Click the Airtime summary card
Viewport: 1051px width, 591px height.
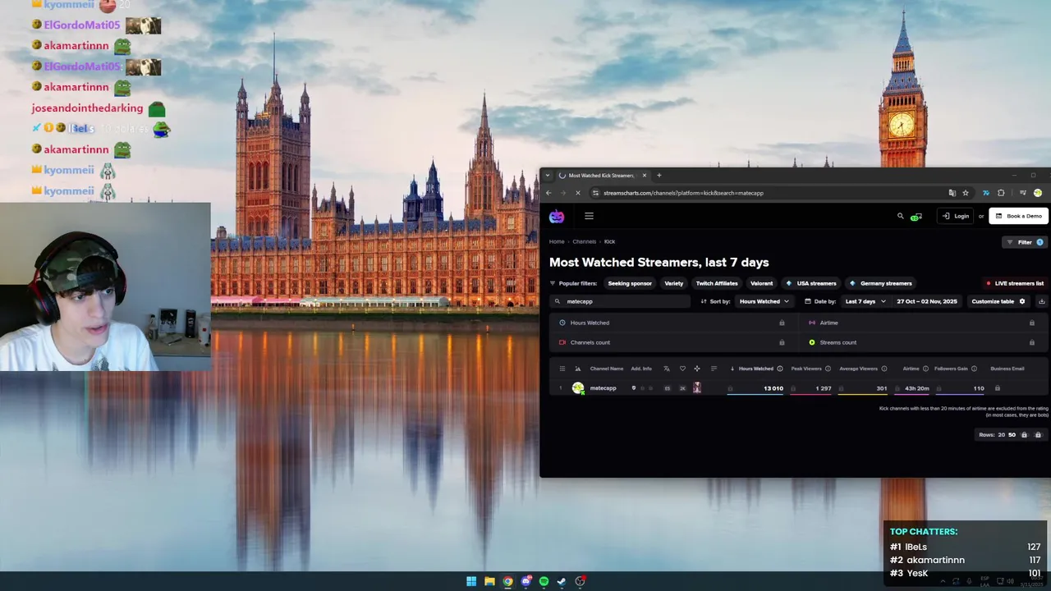pos(922,323)
